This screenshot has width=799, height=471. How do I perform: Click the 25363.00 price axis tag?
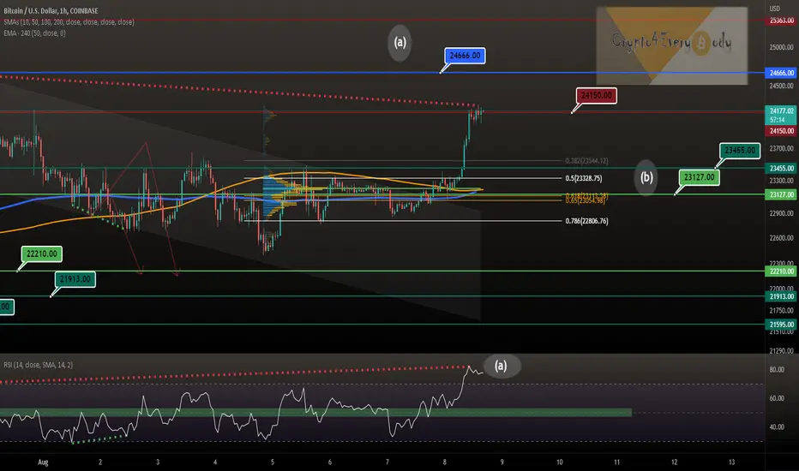pyautogui.click(x=782, y=21)
